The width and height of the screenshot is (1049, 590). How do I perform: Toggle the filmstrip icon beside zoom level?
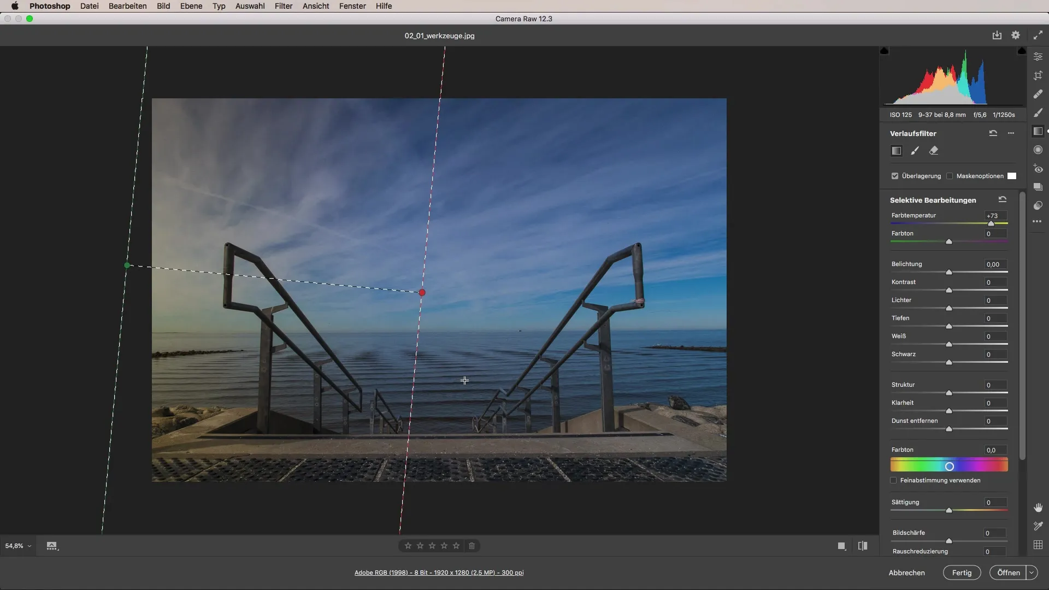(x=52, y=546)
